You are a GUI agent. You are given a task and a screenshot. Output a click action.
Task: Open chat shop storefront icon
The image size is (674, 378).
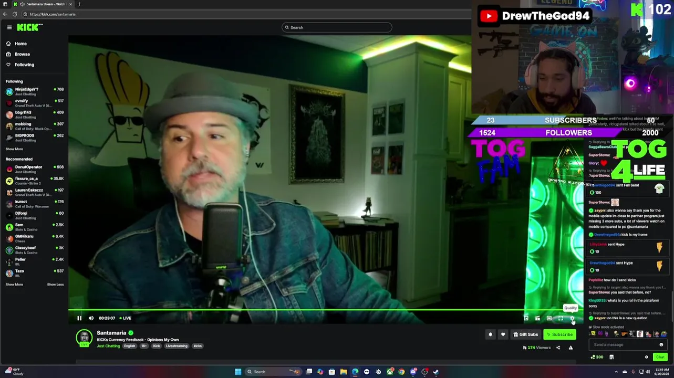611,357
